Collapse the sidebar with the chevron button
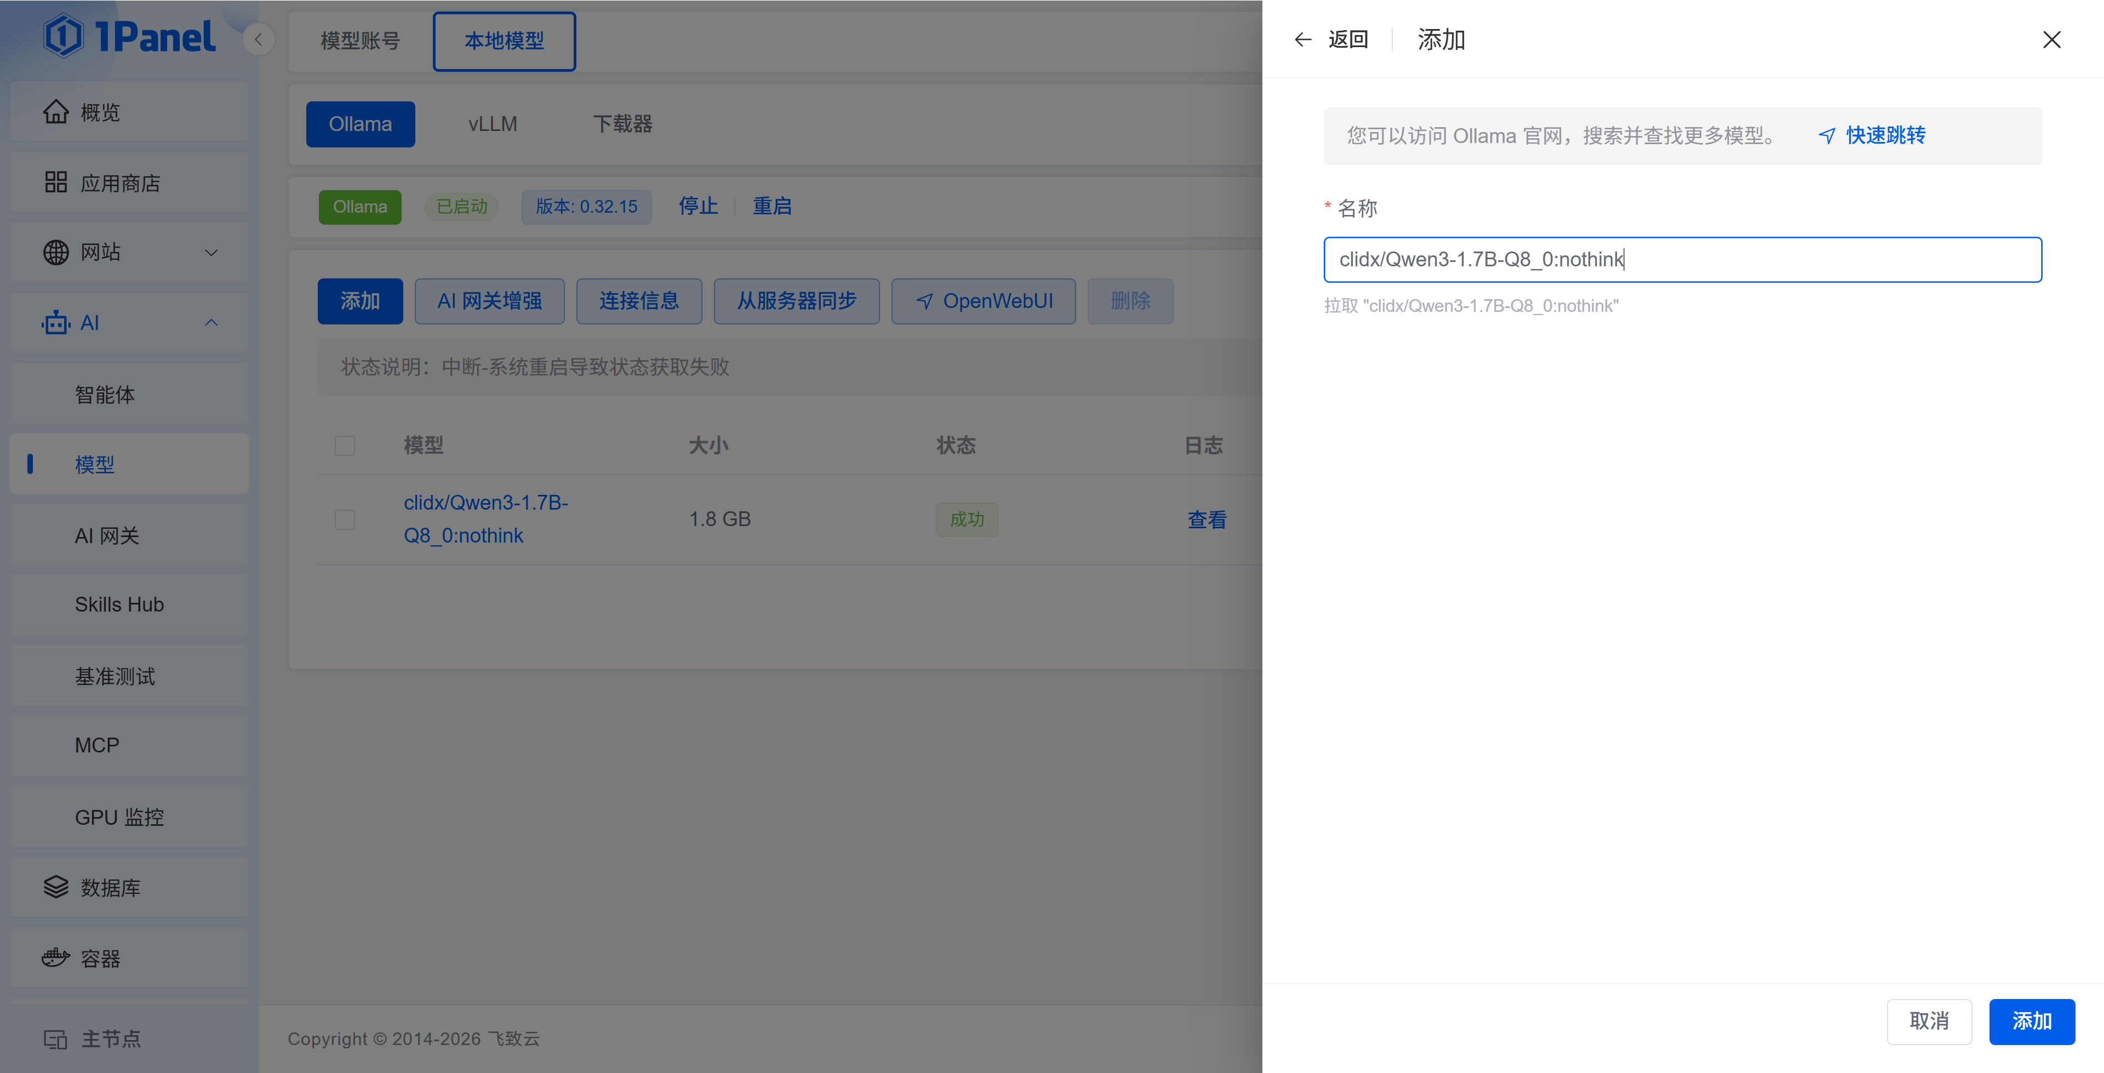 coord(258,39)
